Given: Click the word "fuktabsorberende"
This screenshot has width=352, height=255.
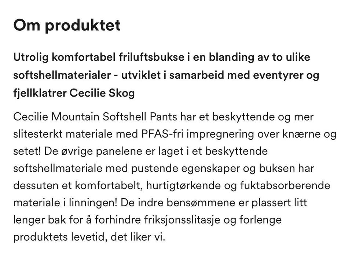Looking at the screenshot, I should tap(285, 185).
